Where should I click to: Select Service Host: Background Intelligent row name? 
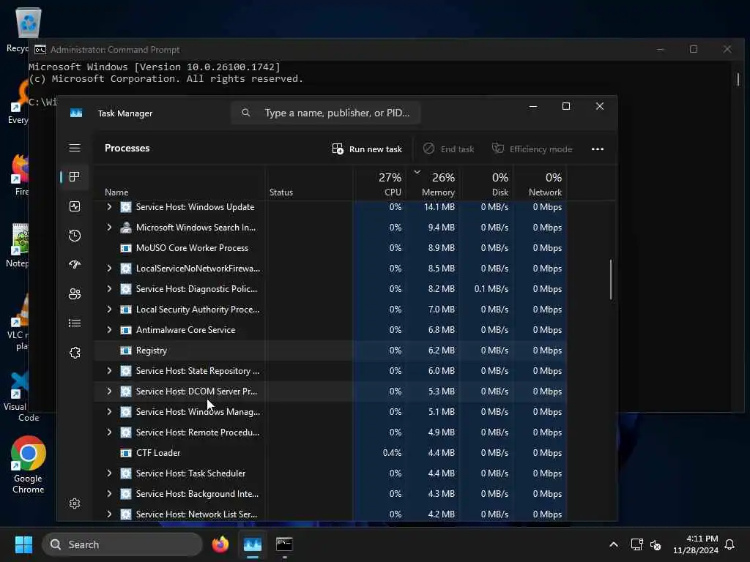coord(198,494)
